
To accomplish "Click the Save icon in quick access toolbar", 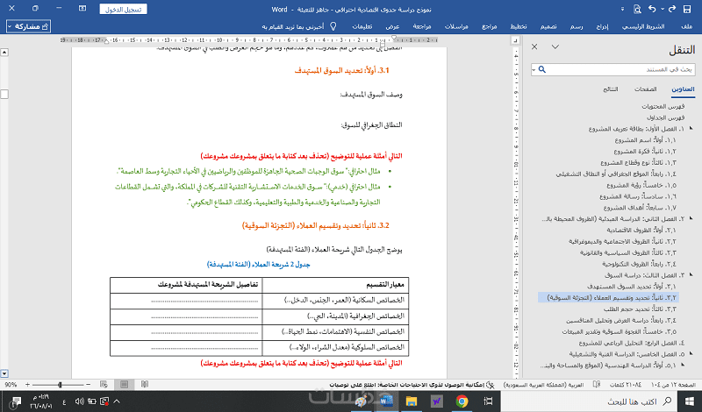I will coord(687,9).
